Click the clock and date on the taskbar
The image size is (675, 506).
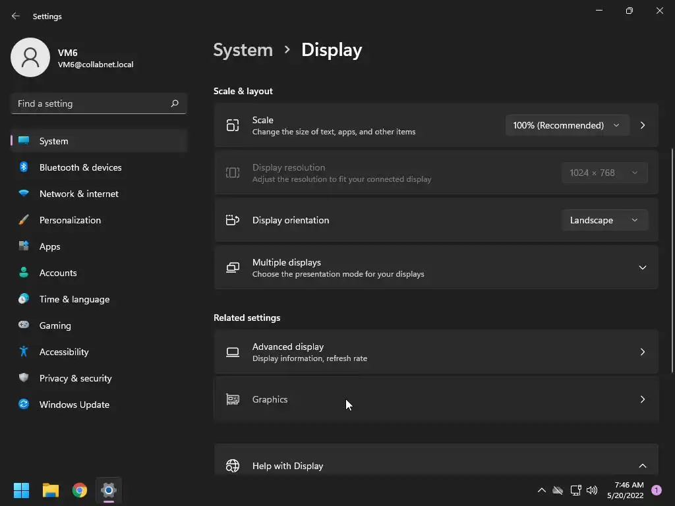point(625,490)
